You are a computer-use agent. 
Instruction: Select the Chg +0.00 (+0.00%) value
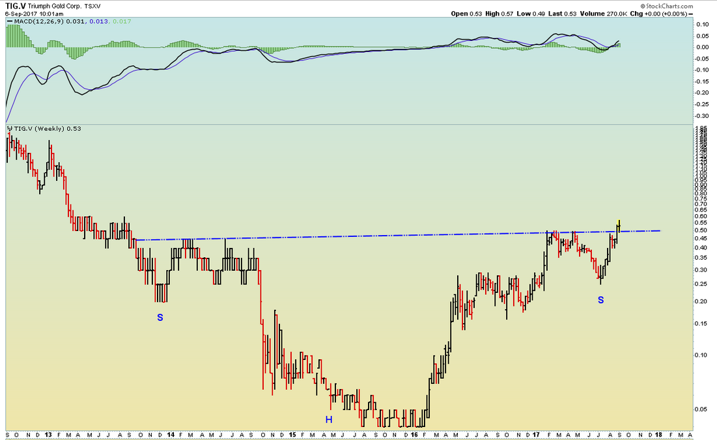click(x=659, y=14)
